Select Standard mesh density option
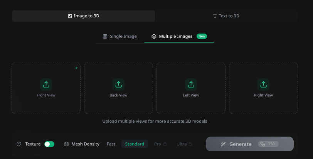313x159 pixels. point(135,144)
